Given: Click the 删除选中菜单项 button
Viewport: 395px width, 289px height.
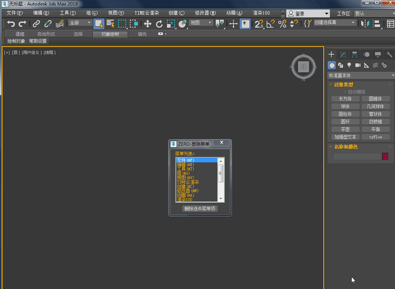Looking at the screenshot, I should pyautogui.click(x=200, y=209).
